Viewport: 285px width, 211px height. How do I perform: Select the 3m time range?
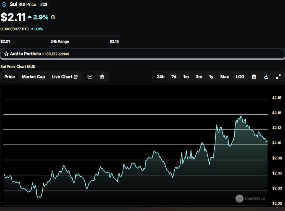[x=199, y=77]
